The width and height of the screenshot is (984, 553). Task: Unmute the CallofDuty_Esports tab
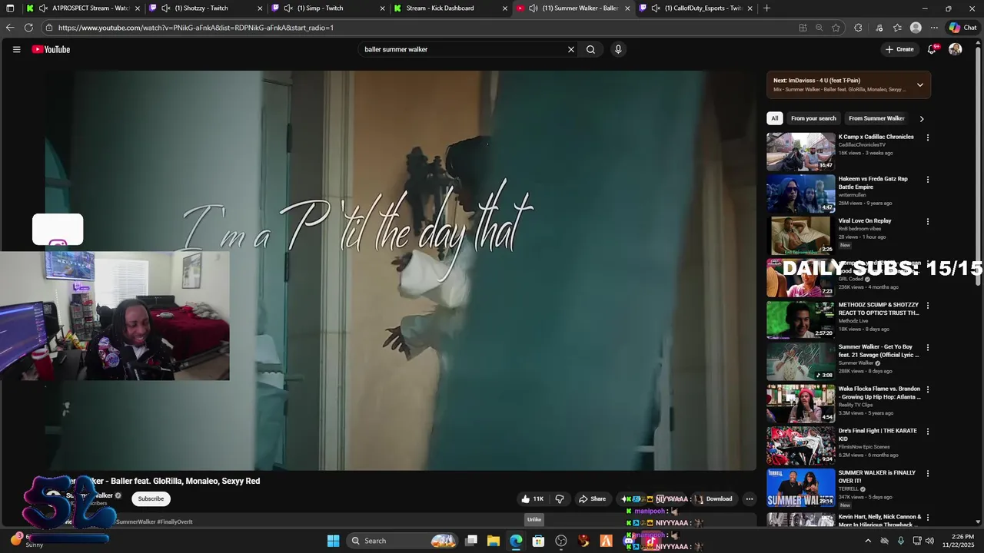coord(655,8)
